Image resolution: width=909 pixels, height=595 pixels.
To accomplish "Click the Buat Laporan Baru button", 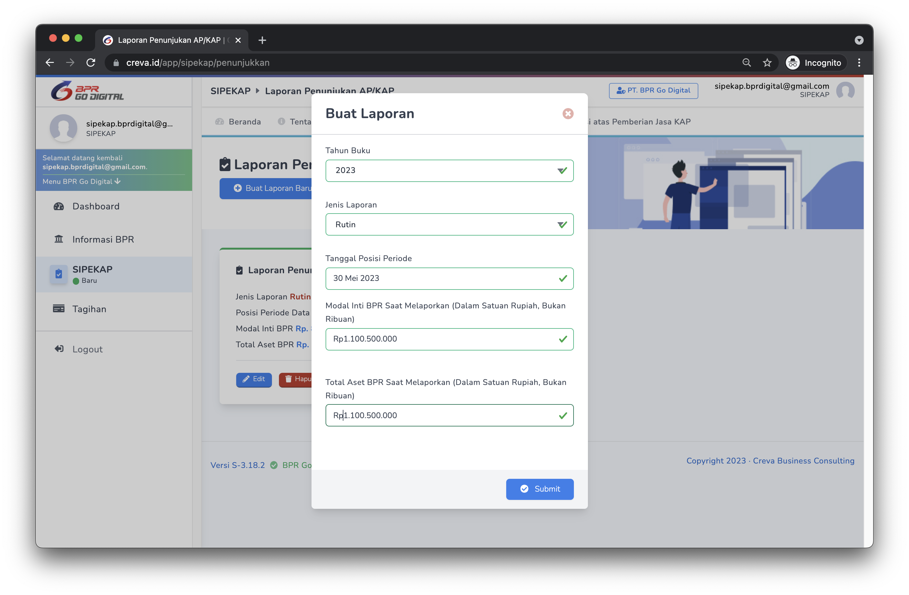I will [x=266, y=188].
